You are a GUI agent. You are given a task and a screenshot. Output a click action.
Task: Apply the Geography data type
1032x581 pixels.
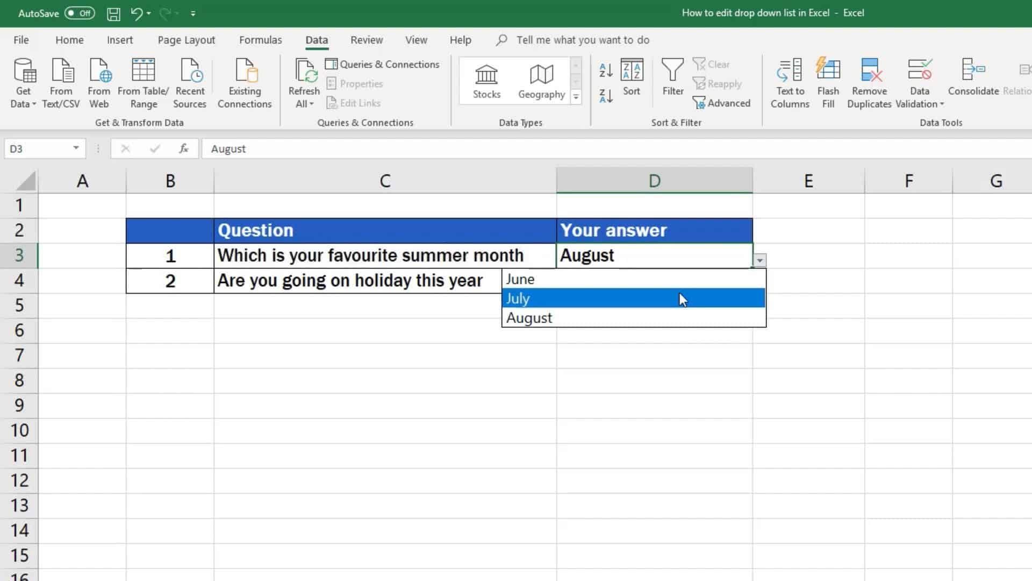coord(541,81)
